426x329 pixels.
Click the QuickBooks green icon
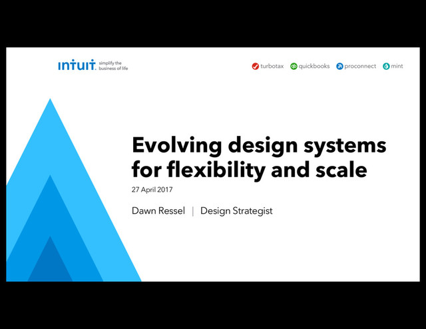pos(294,67)
